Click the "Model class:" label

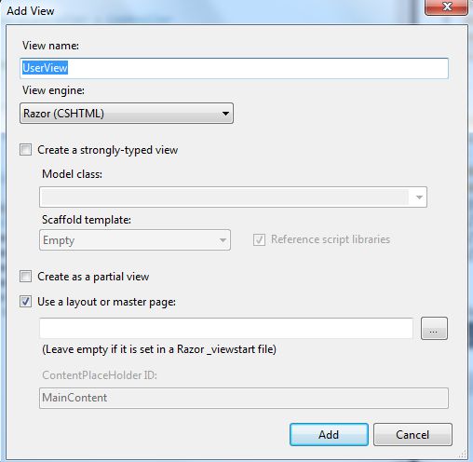coord(72,174)
